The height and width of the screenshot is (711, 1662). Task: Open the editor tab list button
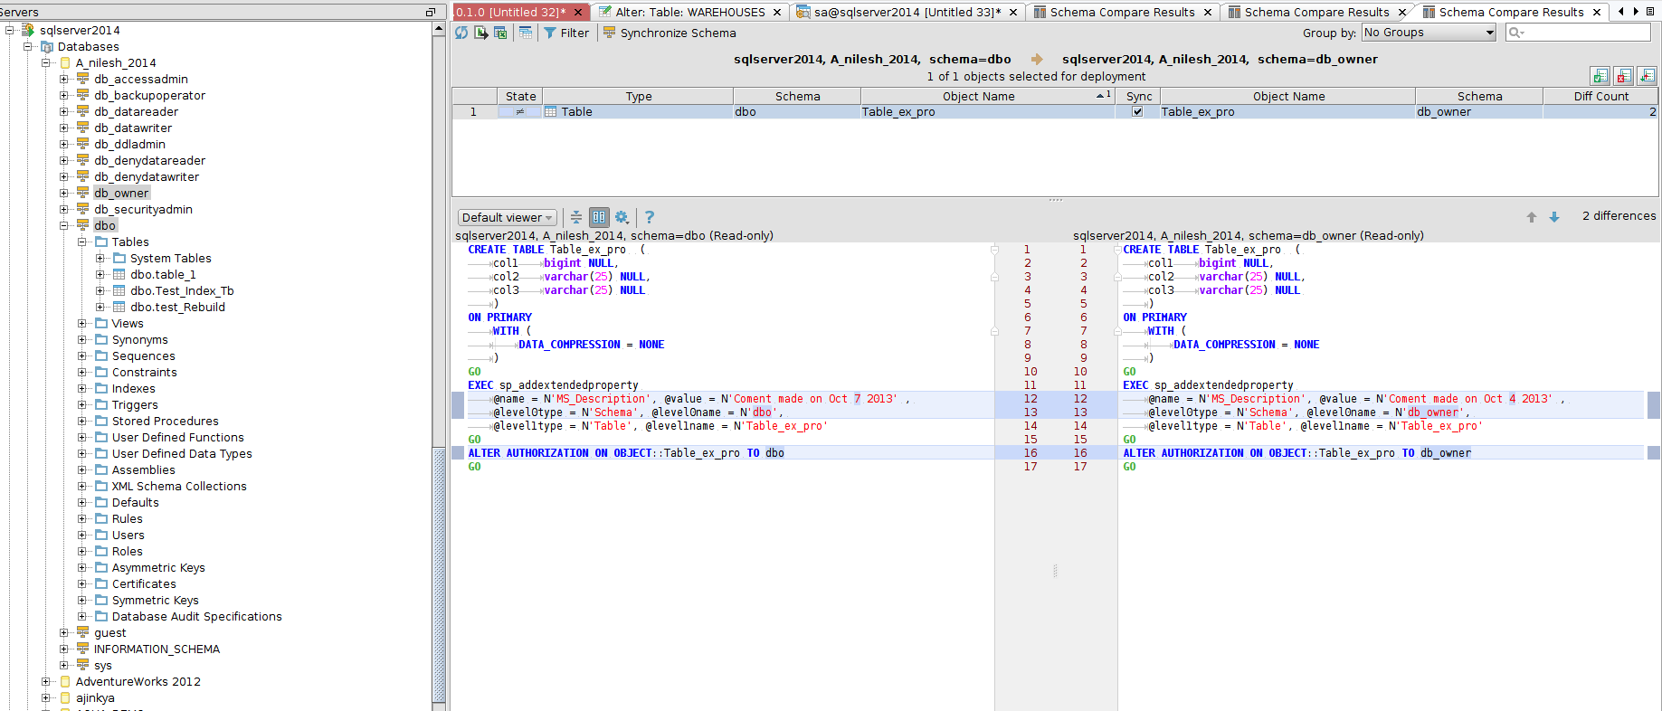(1649, 12)
